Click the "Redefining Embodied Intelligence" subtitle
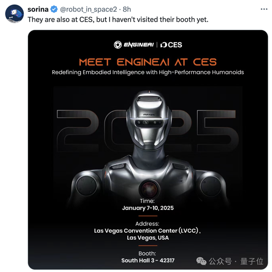Image resolution: width=272 pixels, height=272 pixels. (148, 72)
